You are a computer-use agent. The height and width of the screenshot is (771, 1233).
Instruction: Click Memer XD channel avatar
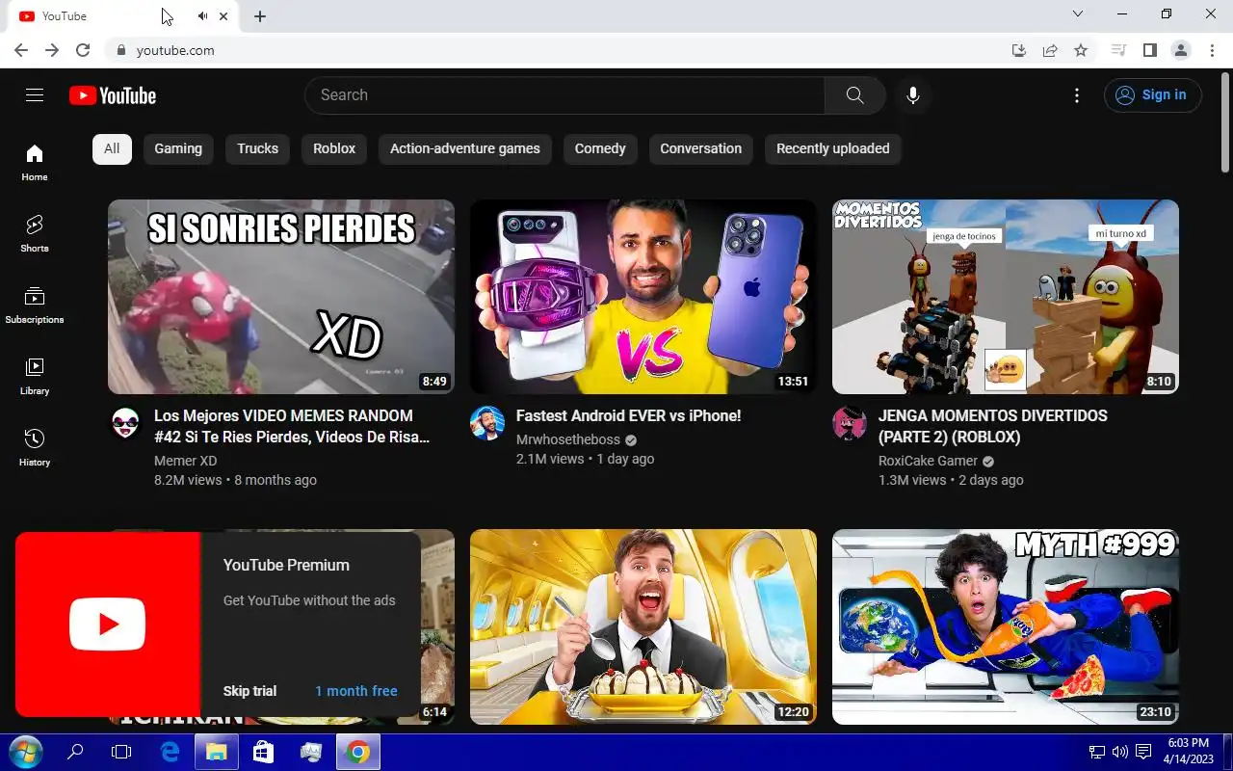[125, 423]
